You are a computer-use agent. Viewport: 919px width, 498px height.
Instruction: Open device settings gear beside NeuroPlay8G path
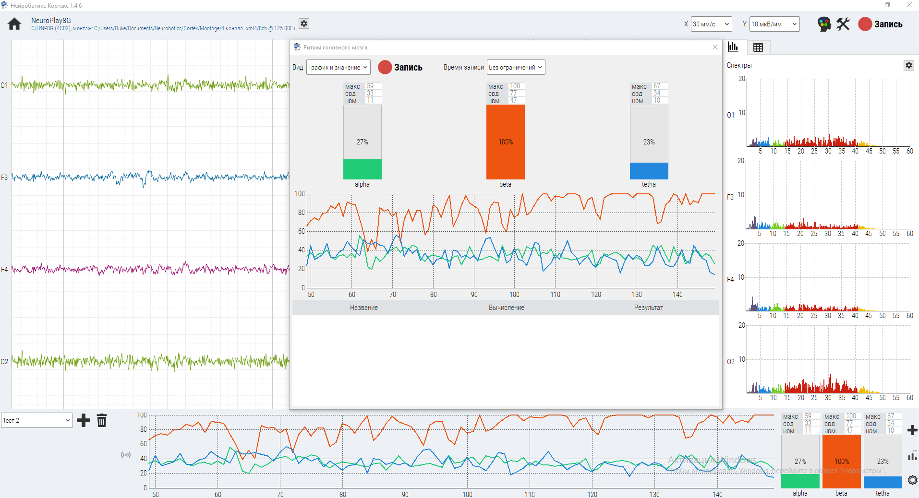point(304,24)
